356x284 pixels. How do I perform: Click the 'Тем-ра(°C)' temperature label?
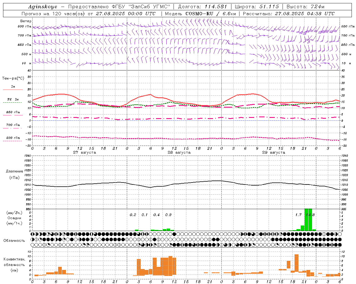[13, 78]
